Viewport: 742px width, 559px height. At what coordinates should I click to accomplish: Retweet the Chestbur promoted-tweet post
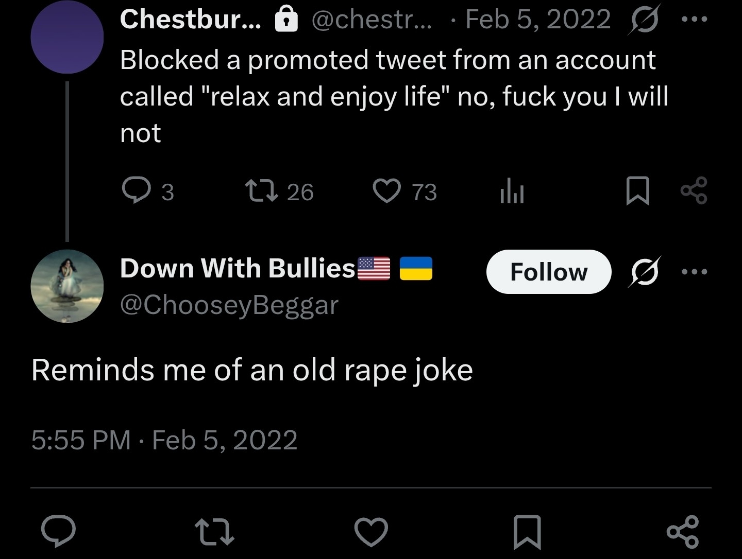261,191
